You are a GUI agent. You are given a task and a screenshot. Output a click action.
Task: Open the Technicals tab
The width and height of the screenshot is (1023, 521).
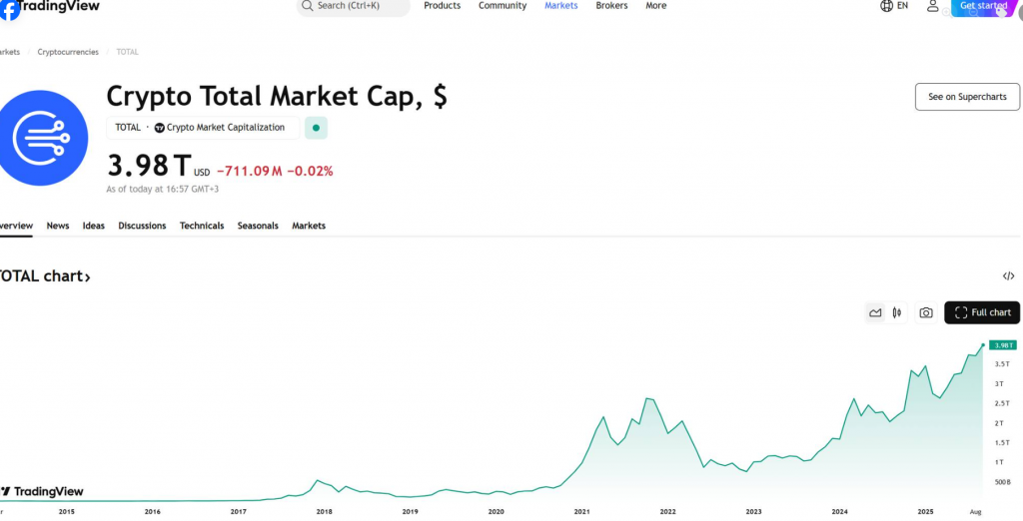[202, 226]
